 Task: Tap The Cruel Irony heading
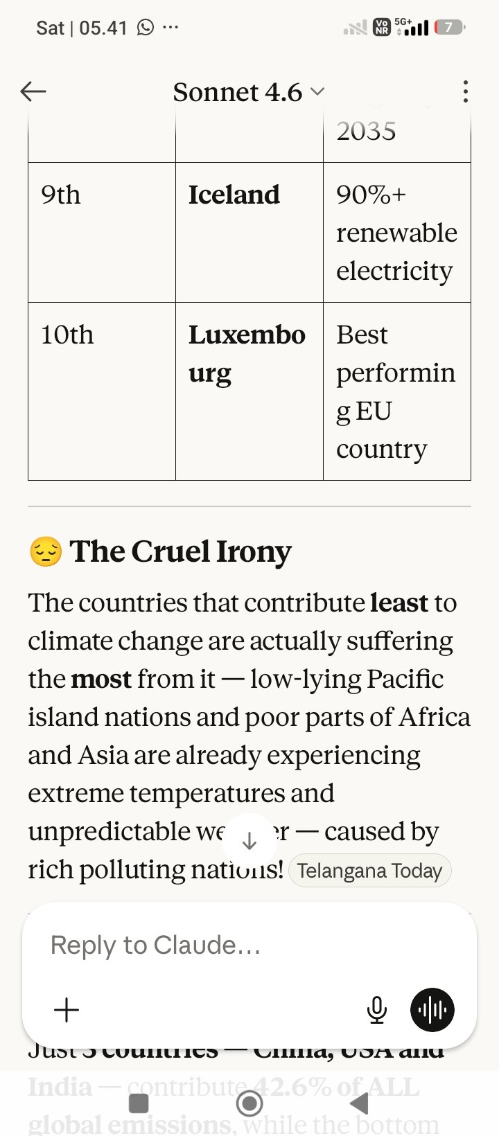[x=180, y=552]
